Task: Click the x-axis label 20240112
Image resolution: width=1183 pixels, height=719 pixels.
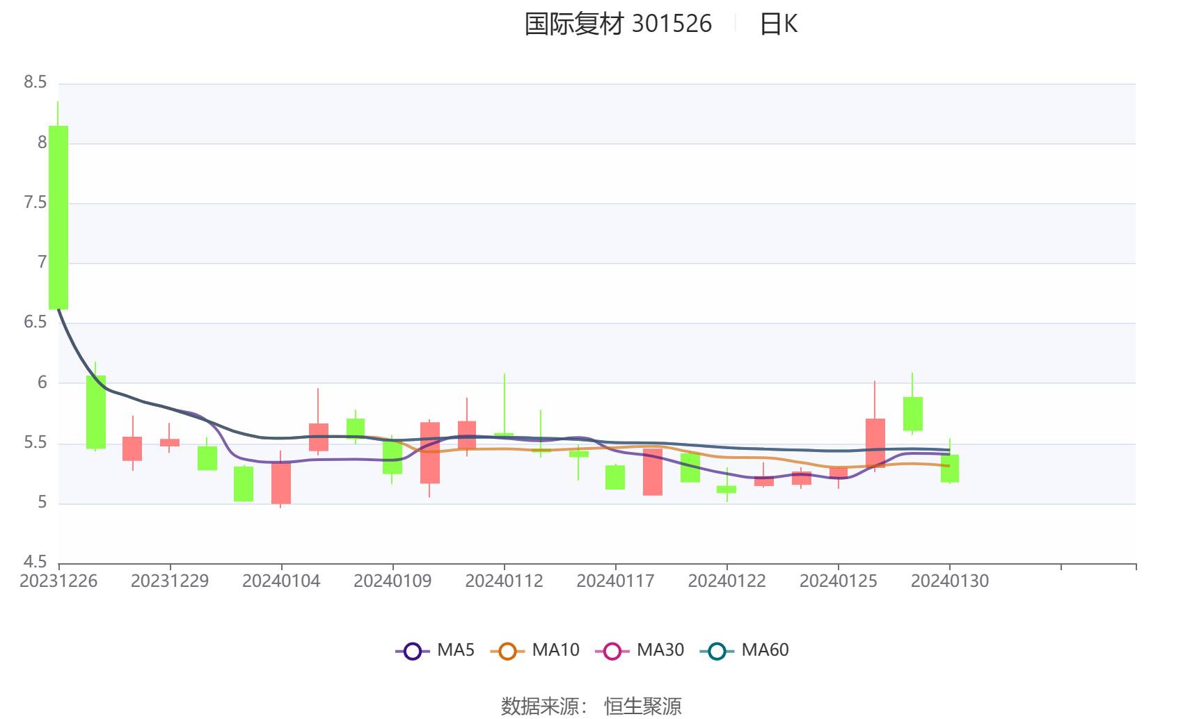Action: (x=504, y=581)
